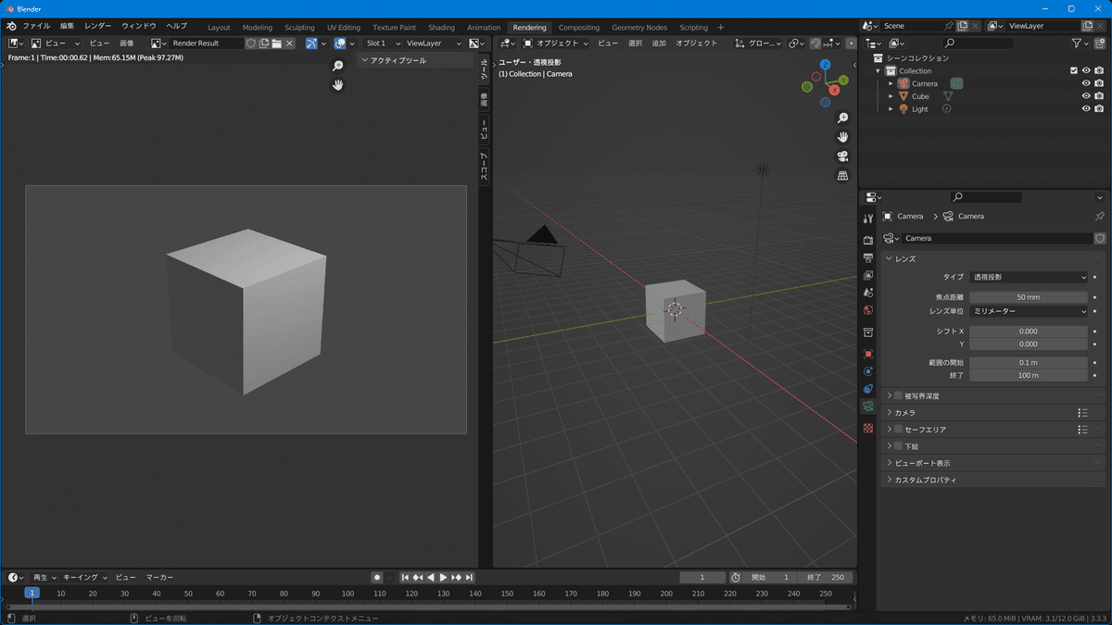Open the ヘルプ menu
Screen dimensions: 1112x625
tap(176, 26)
